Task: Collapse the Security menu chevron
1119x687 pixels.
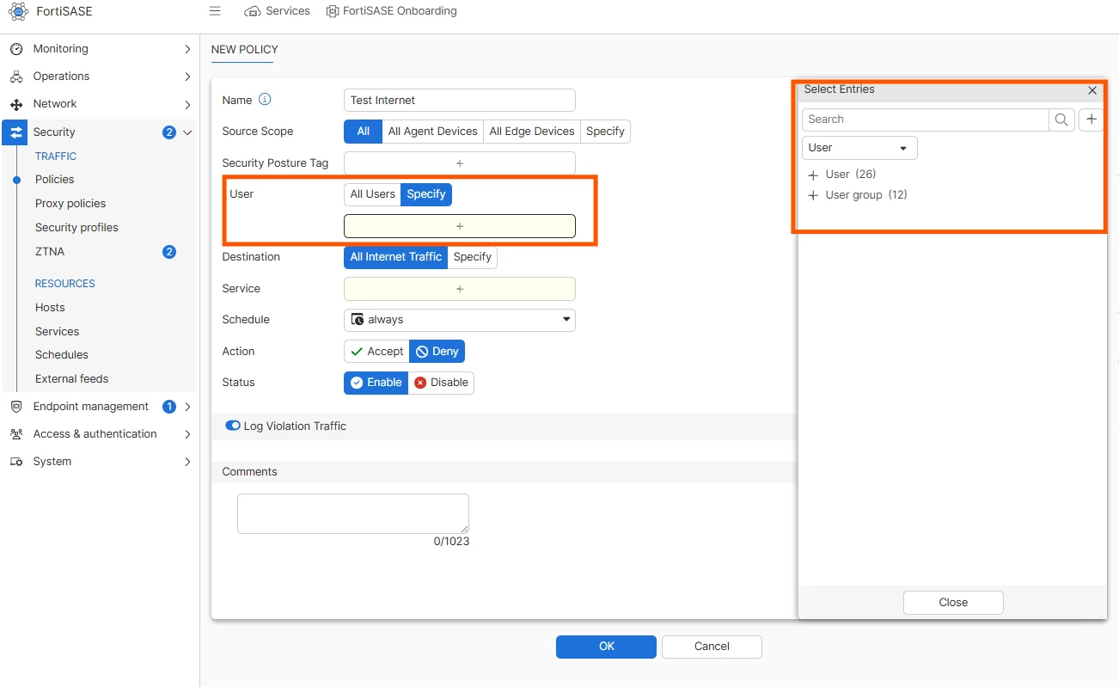Action: (x=187, y=132)
